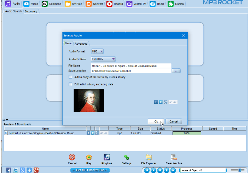Share via Facebook icon in Save dialog
The image size is (250, 176).
156,102
